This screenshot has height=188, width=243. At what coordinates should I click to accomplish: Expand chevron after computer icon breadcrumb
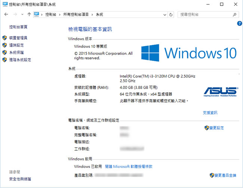(42, 15)
